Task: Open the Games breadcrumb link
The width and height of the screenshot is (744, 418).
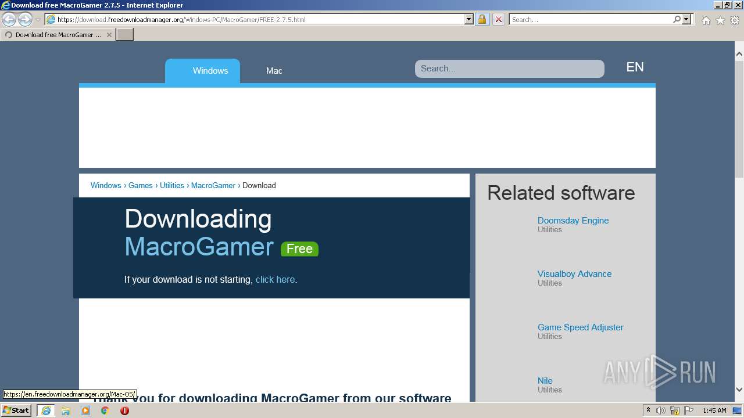Action: pos(141,185)
